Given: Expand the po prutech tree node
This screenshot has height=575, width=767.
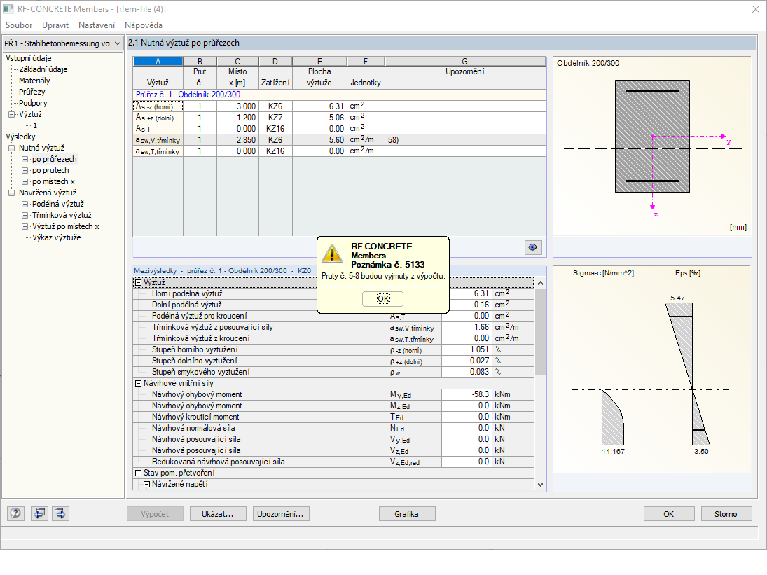Looking at the screenshot, I should (26, 170).
